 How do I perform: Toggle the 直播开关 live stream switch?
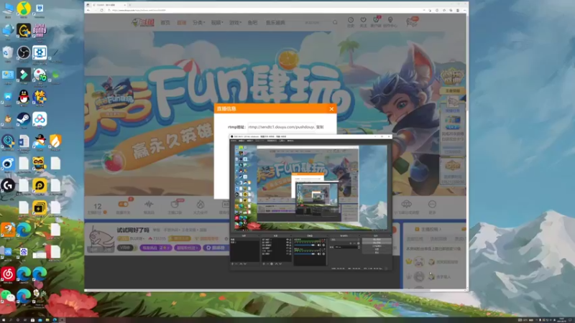pyautogui.click(x=123, y=204)
